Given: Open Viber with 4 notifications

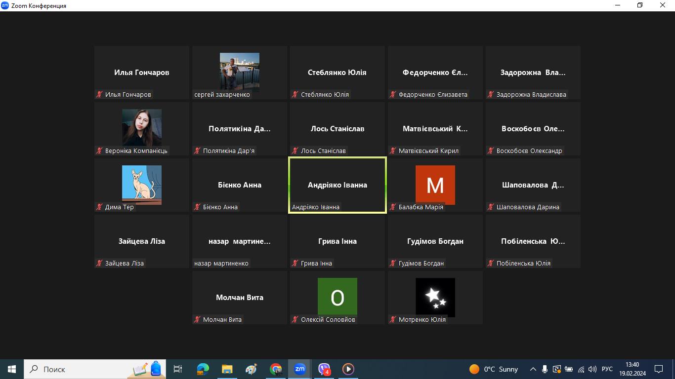Looking at the screenshot, I should tap(324, 369).
